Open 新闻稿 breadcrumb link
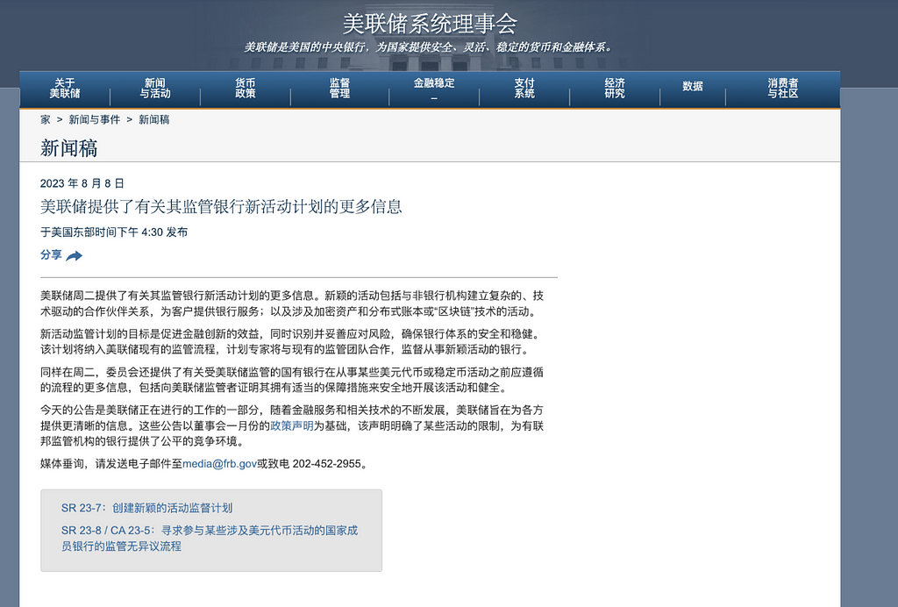 click(154, 119)
